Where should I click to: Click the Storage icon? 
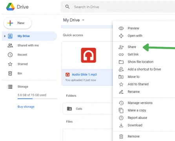pyautogui.click(x=10, y=87)
